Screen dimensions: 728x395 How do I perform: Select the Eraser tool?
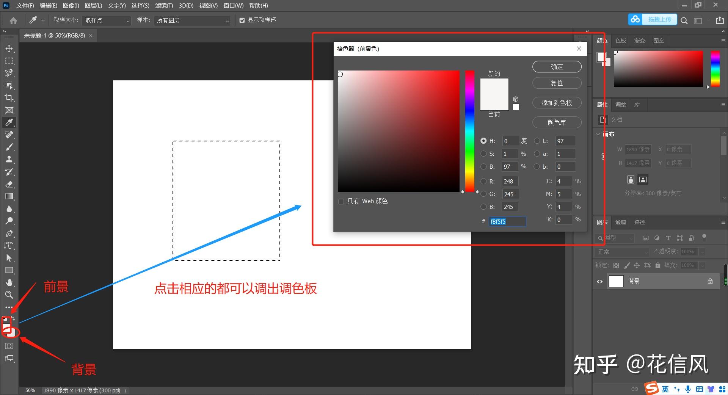click(9, 184)
